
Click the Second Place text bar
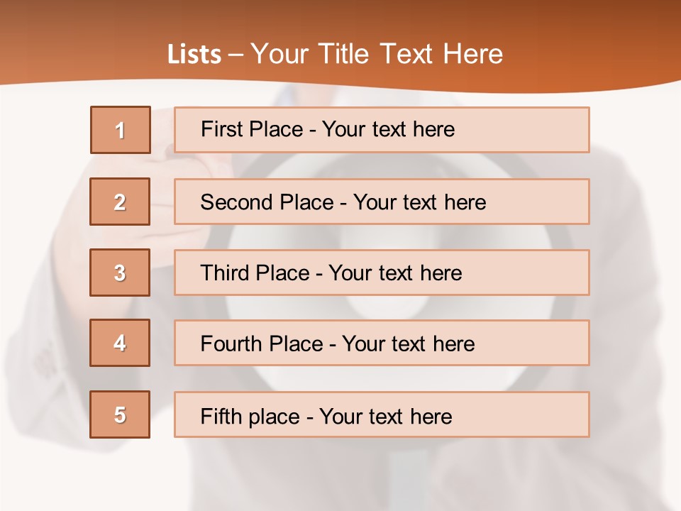[x=382, y=202]
